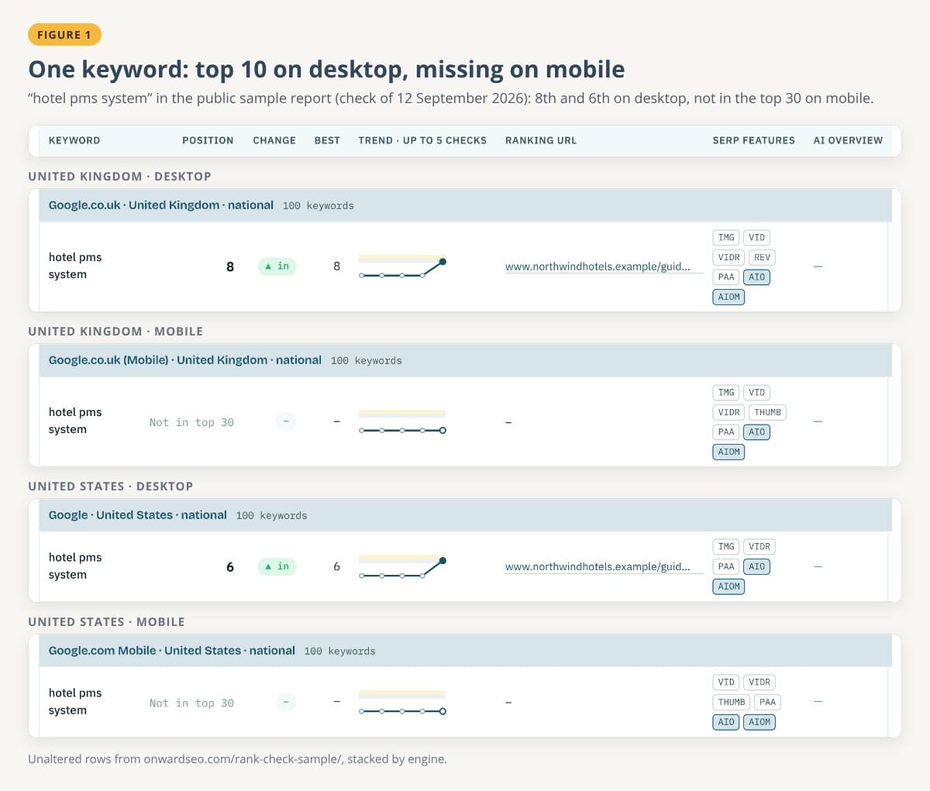Click the CHANGE column header
This screenshot has height=791, width=930.
point(274,141)
